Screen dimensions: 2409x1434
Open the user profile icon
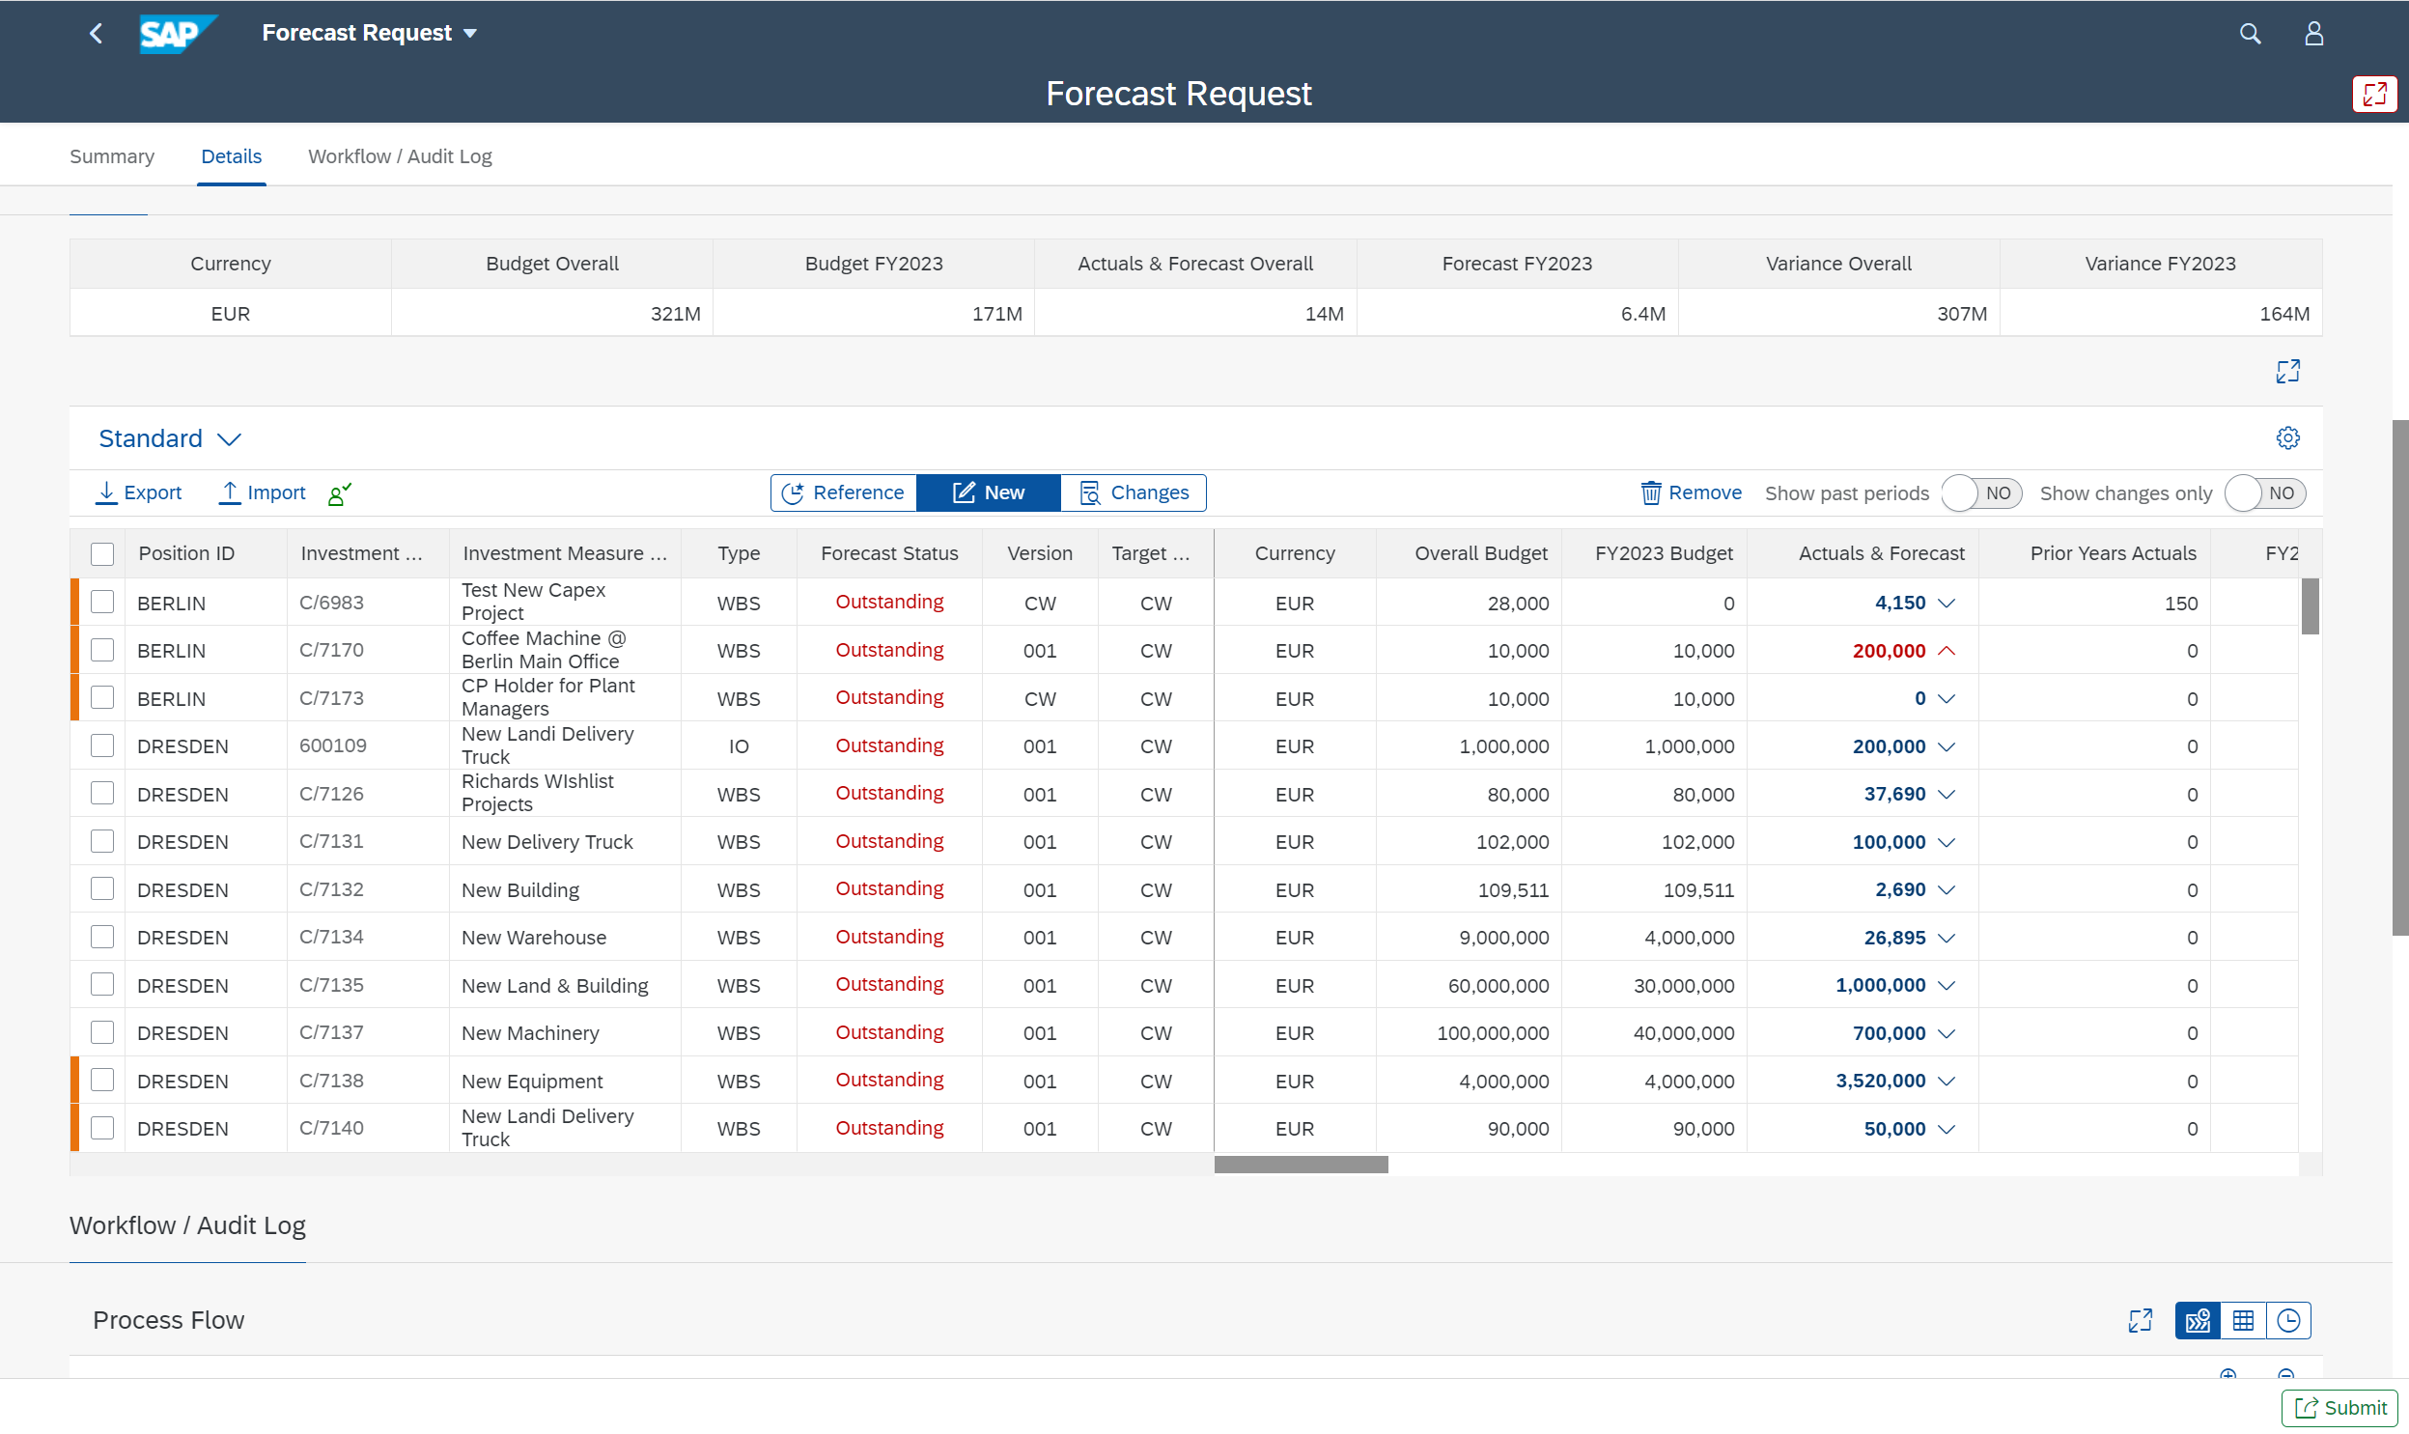(2314, 32)
